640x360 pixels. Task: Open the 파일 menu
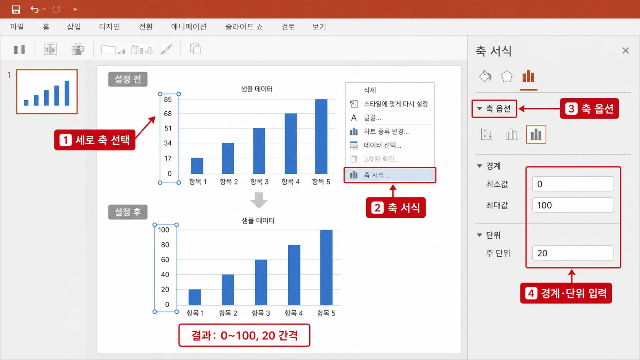17,27
